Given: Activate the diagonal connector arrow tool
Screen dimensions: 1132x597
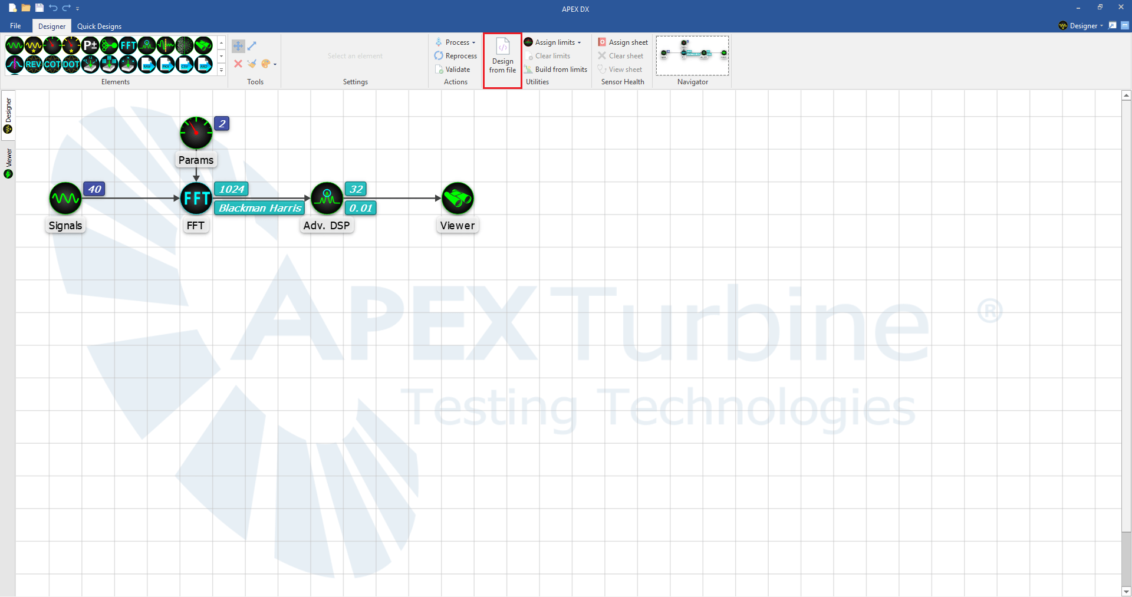Looking at the screenshot, I should (252, 46).
